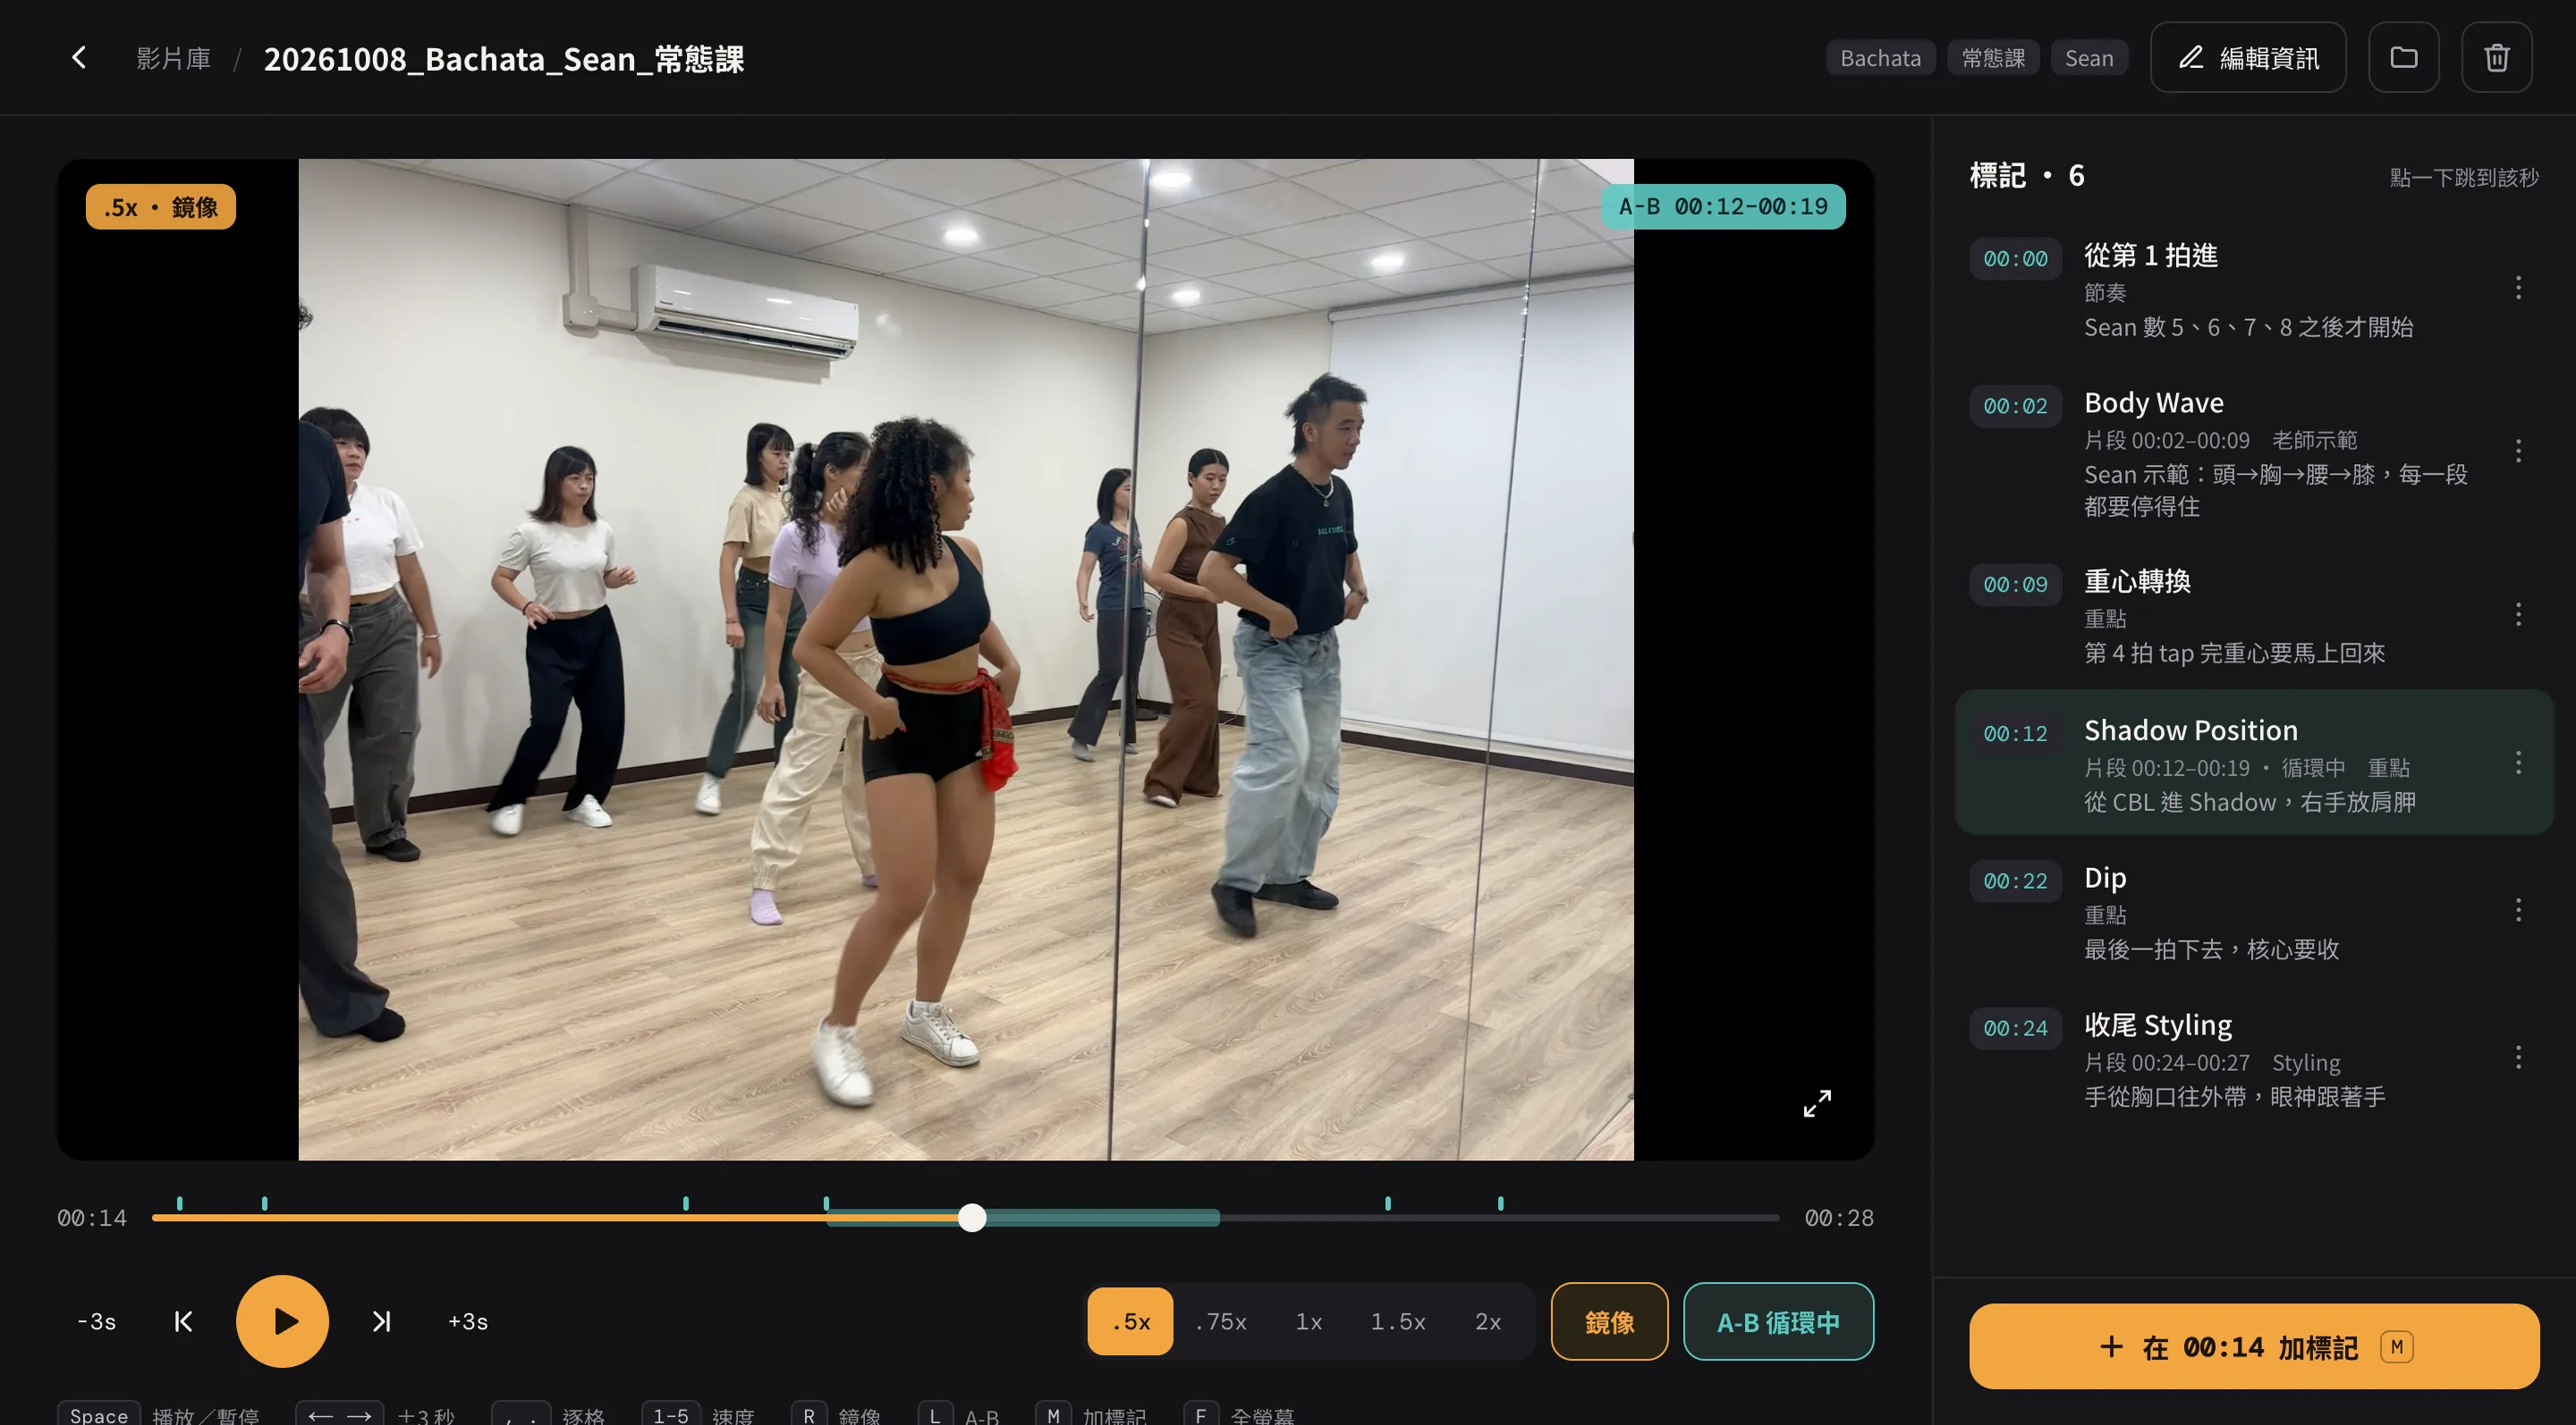Click the .5x • 鏡像 status badge on video
This screenshot has height=1425, width=2576.
161,207
